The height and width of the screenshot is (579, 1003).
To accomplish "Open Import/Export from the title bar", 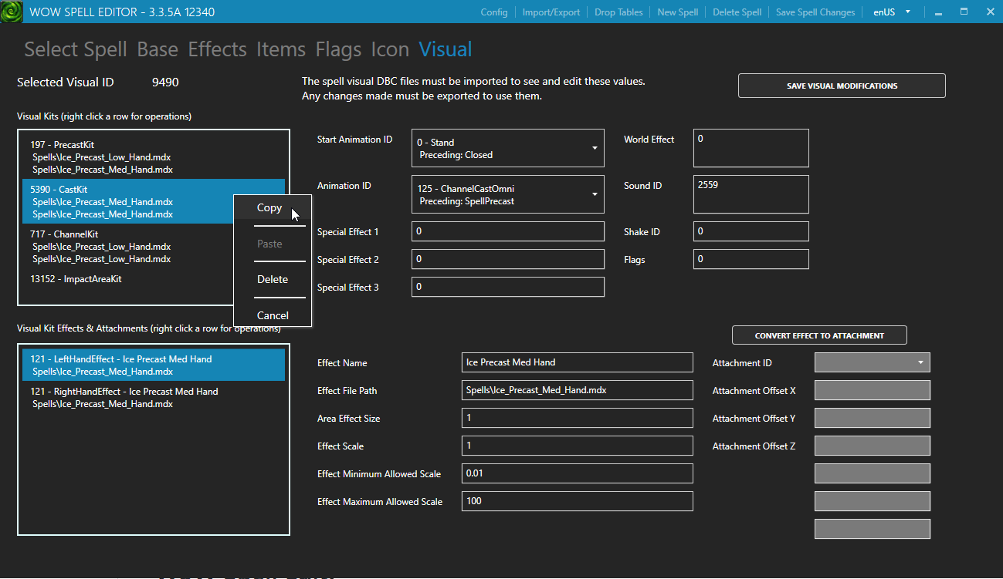I will pos(551,12).
